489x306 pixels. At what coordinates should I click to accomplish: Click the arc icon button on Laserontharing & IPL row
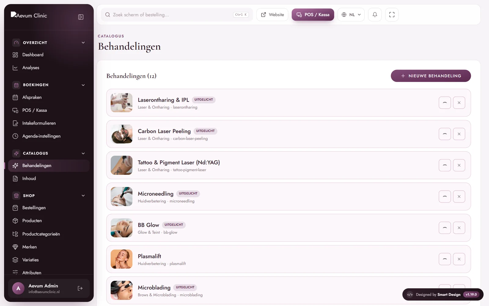[x=445, y=103]
